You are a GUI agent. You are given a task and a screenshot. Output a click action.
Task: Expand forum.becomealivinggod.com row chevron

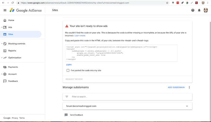pyautogui.click(x=187, y=106)
